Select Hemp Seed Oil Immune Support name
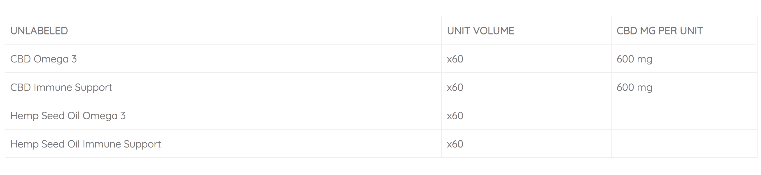761x175 pixels. pos(86,144)
